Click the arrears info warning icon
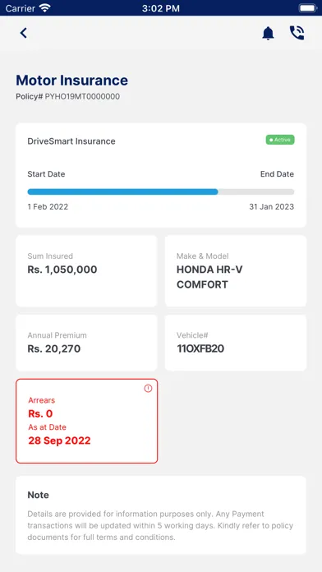Viewport: 322px width, 572px height. point(148,389)
